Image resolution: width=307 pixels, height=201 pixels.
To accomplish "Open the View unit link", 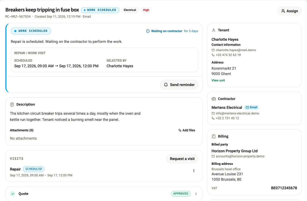I will 218,80.
